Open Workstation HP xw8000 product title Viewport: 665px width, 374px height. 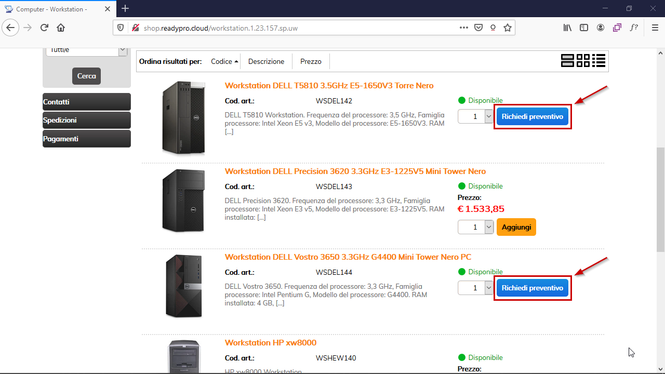click(271, 343)
